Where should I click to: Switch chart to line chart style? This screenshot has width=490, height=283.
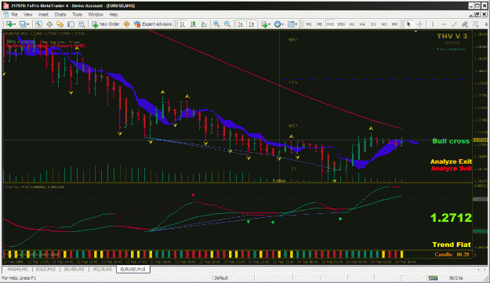coord(204,24)
